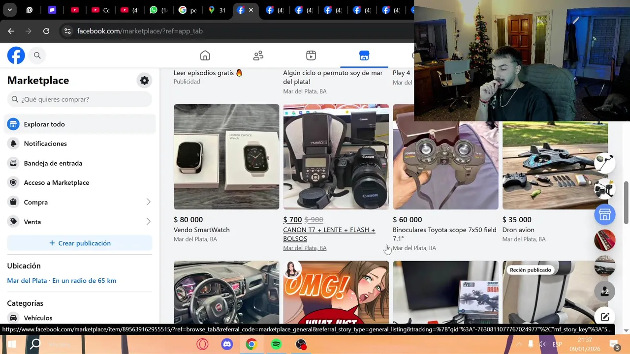The height and width of the screenshot is (354, 630).
Task: Click Algún ciclo o permuto listing text
Action: (333, 77)
